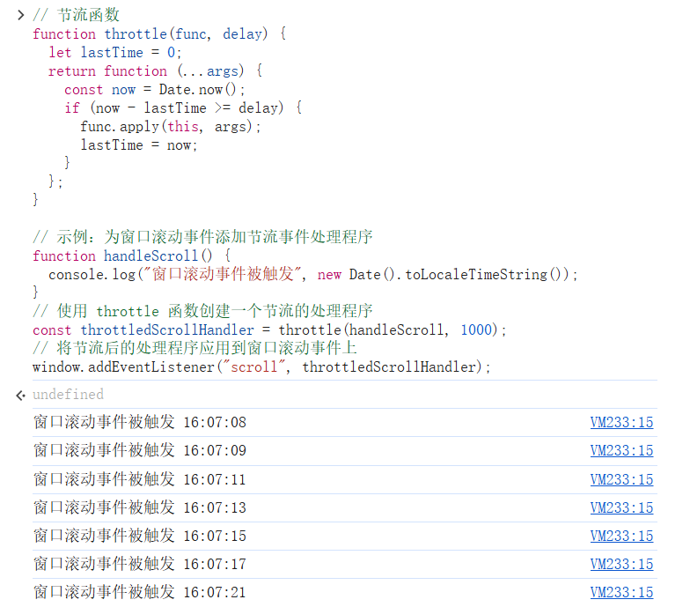Click the 'func.apply(this, args);' line
The width and height of the screenshot is (690, 607).
coord(171,127)
